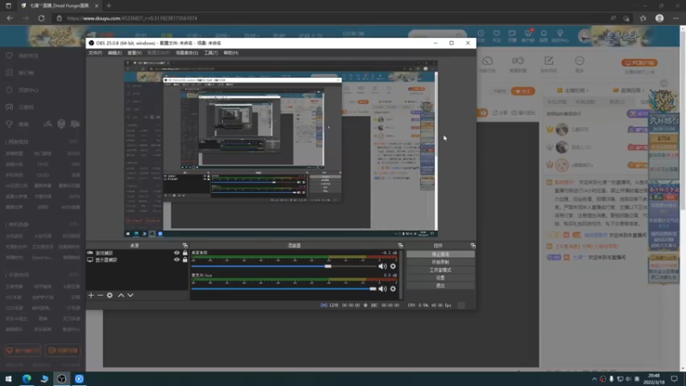Open the client download icon with red badge
The width and height of the screenshot is (686, 386).
[x=528, y=36]
